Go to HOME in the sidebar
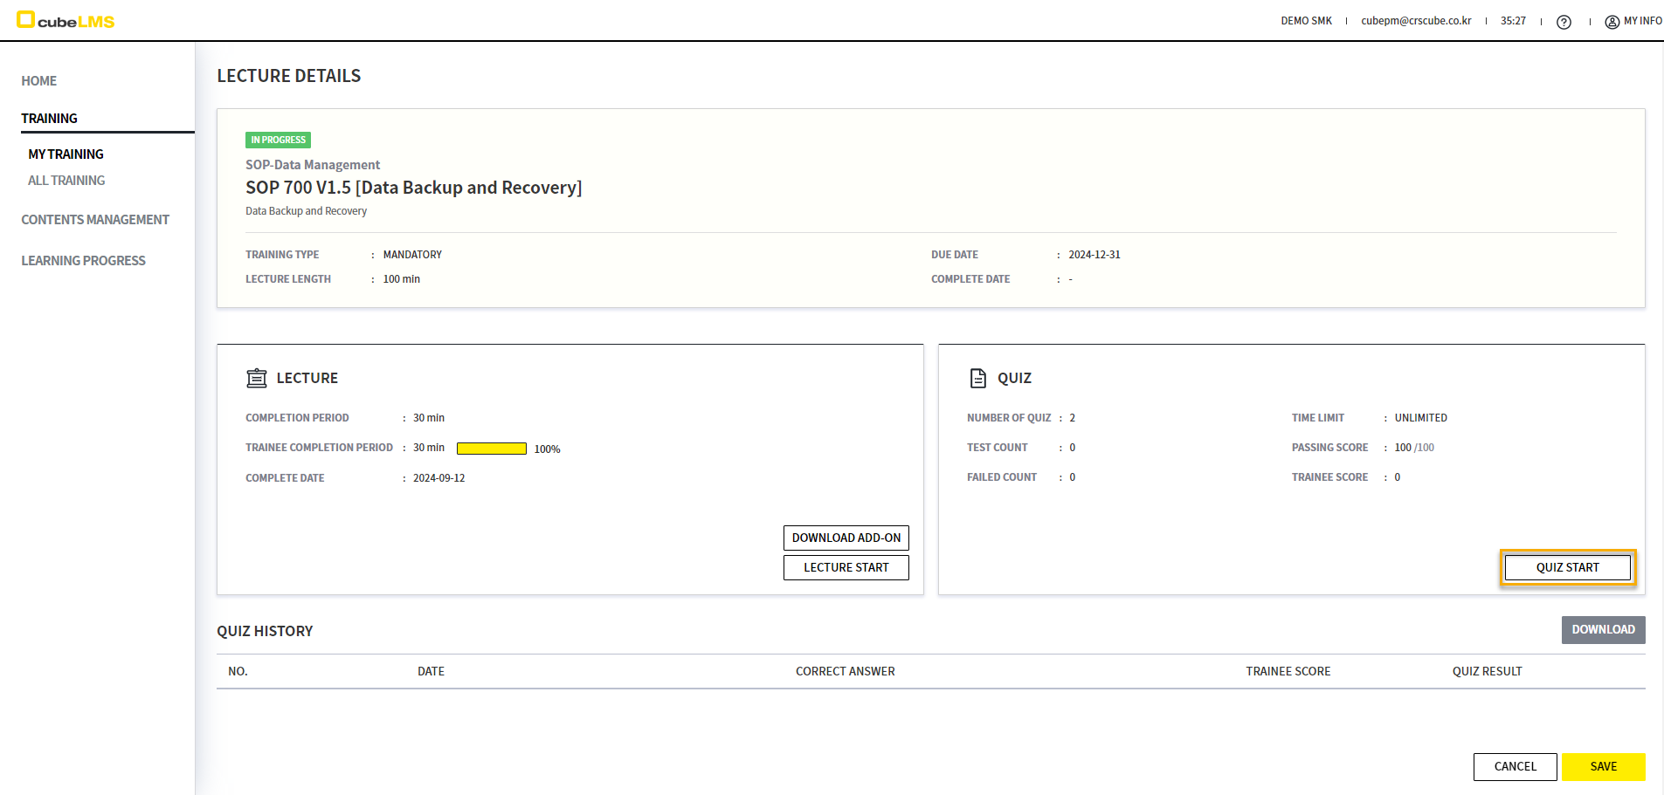The image size is (1664, 795). tap(39, 81)
